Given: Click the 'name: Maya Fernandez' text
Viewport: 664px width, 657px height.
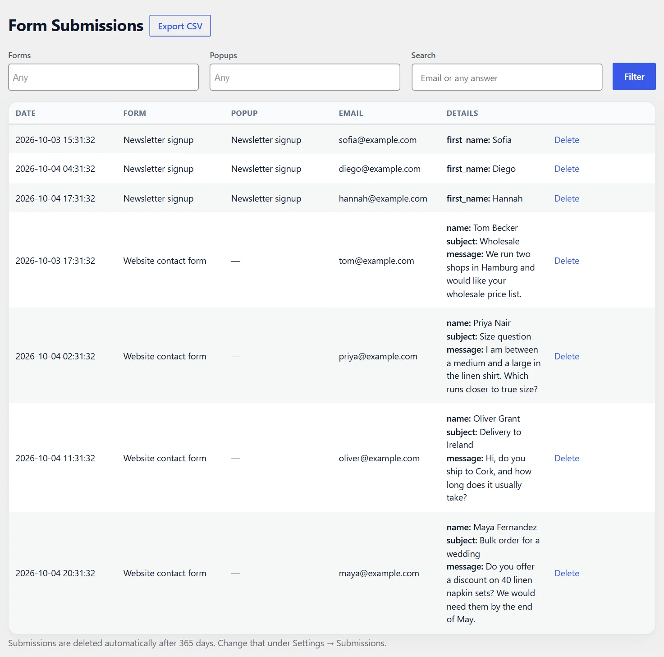Looking at the screenshot, I should (492, 527).
